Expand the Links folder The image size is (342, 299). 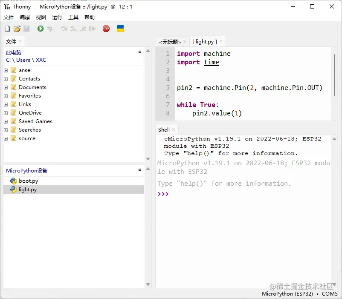[6, 104]
